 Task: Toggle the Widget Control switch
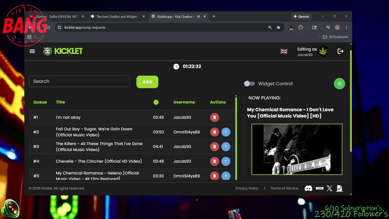click(x=250, y=84)
